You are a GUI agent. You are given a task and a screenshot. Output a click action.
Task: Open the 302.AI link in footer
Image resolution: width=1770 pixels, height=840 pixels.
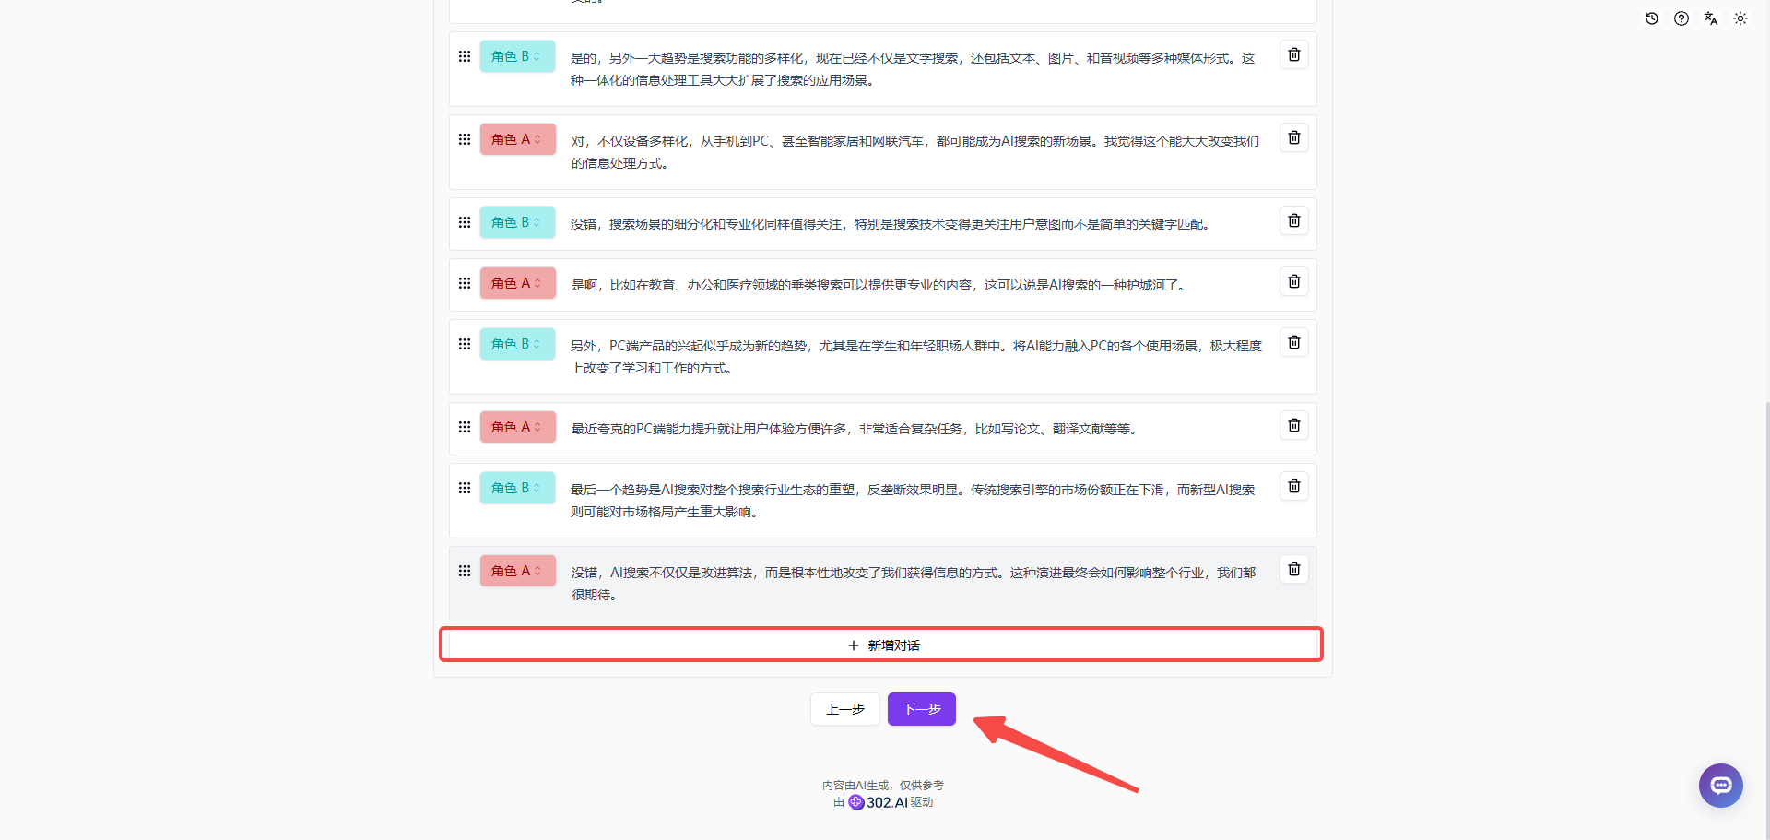coord(878,802)
